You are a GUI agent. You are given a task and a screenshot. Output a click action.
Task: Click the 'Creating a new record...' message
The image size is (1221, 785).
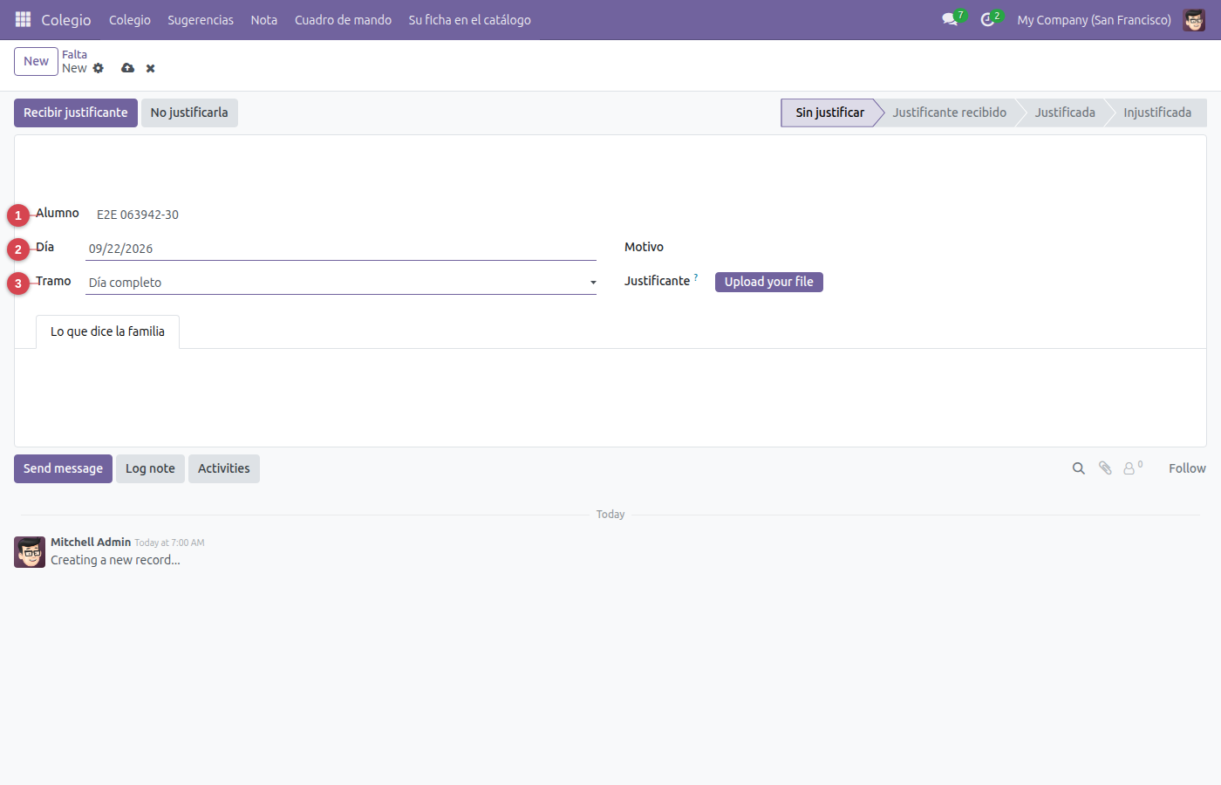click(x=115, y=560)
